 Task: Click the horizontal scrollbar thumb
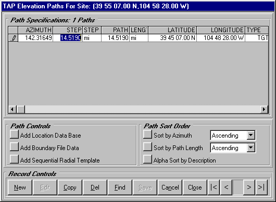click(x=21, y=110)
